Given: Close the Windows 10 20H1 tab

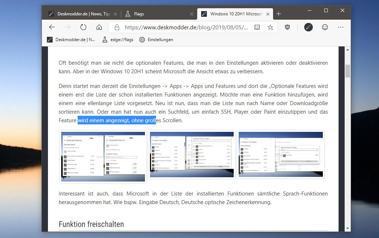Looking at the screenshot, I should point(268,14).
